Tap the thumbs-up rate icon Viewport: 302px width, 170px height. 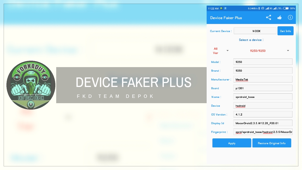[279, 17]
